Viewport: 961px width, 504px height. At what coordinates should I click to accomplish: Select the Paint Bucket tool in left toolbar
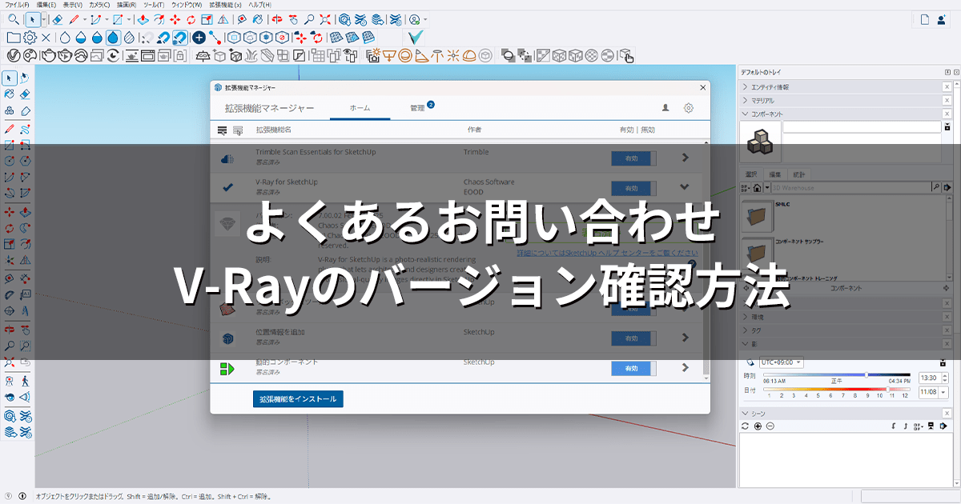pos(9,94)
